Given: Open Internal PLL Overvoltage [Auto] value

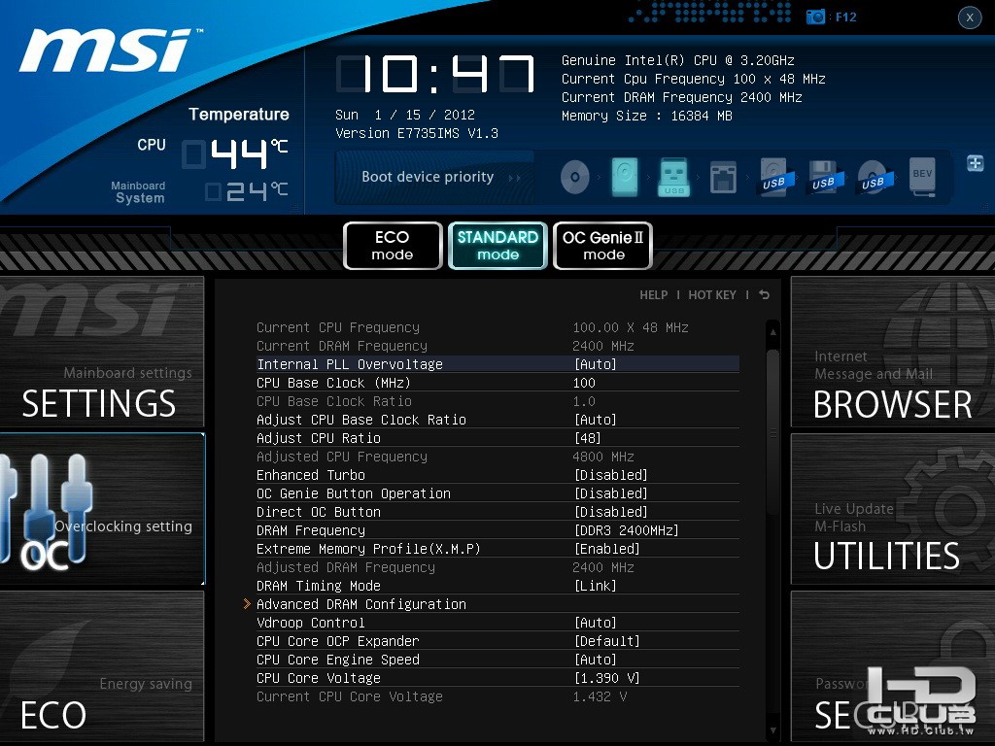Looking at the screenshot, I should [596, 364].
